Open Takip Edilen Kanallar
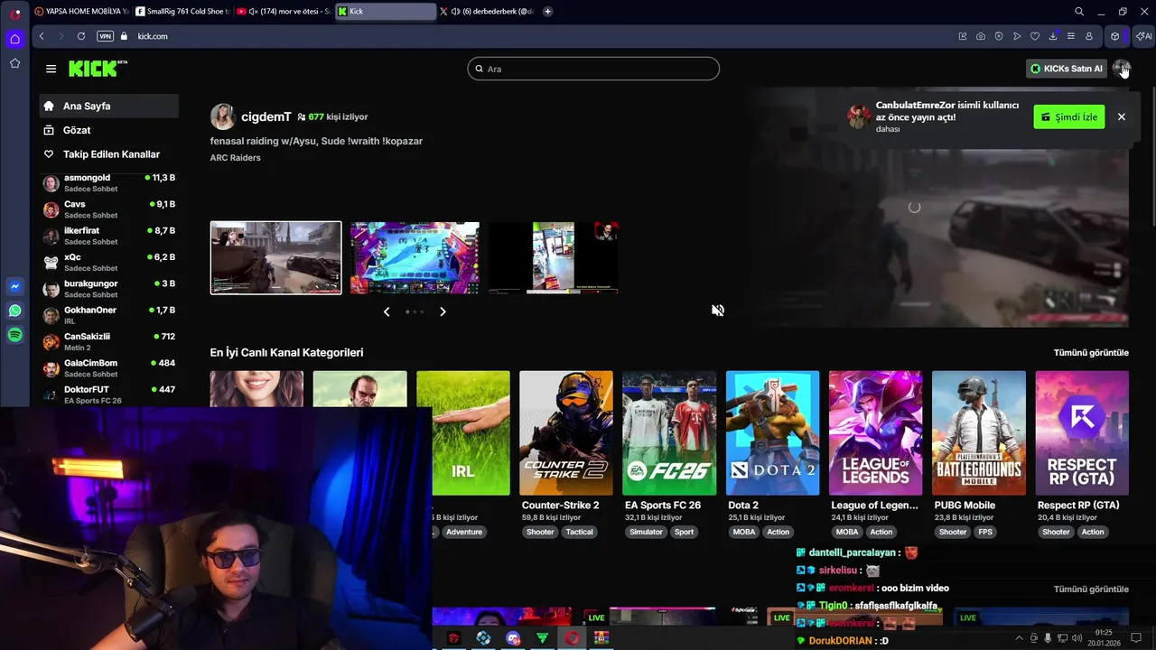The image size is (1156, 650). 108,154
